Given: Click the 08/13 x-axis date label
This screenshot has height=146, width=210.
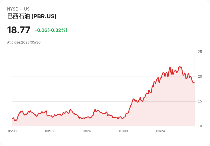Looking at the screenshot, I should pyautogui.click(x=49, y=131).
